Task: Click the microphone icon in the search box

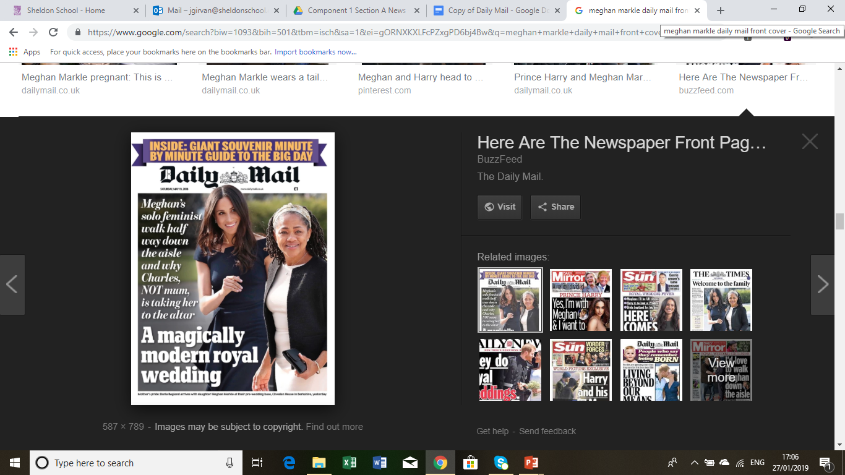Action: [229, 463]
